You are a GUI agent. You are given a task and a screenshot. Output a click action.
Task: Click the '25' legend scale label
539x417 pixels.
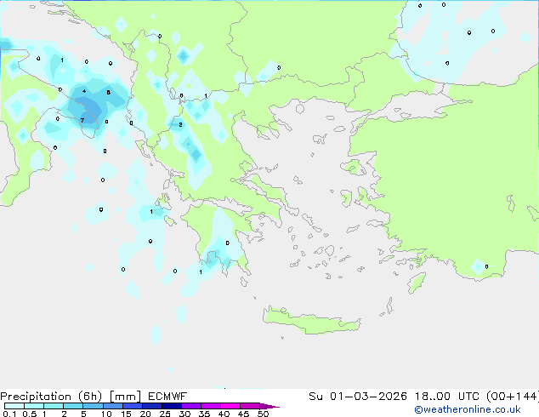165,414
